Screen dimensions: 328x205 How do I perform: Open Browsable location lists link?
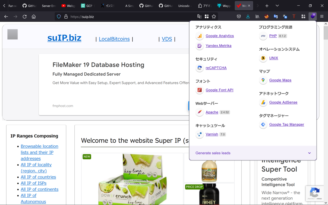[39, 152]
